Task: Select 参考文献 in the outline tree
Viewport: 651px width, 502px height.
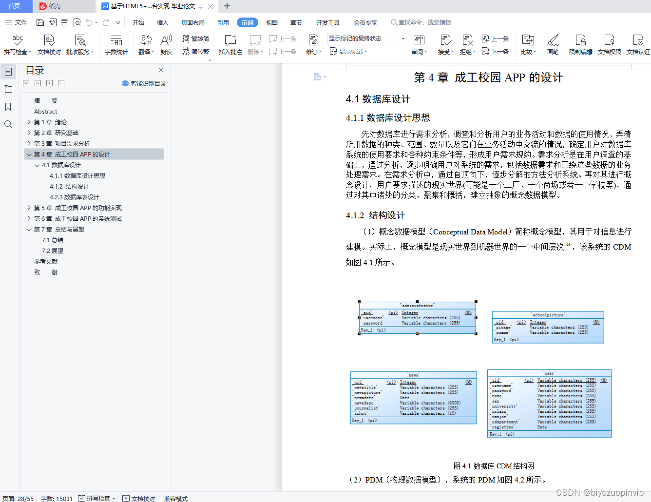Action: coord(46,261)
